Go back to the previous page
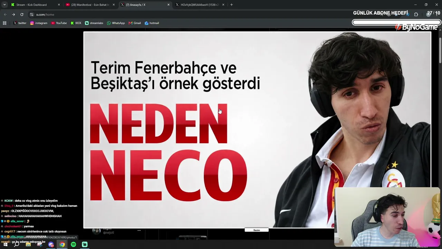 point(5,15)
